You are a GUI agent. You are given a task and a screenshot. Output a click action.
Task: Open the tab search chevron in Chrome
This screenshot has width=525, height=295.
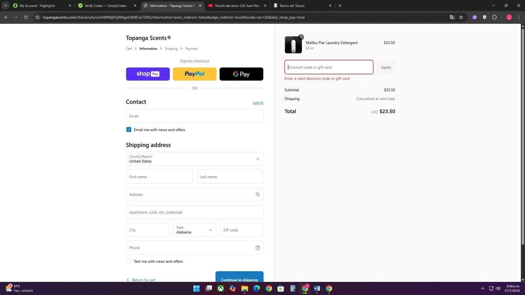click(x=5, y=6)
